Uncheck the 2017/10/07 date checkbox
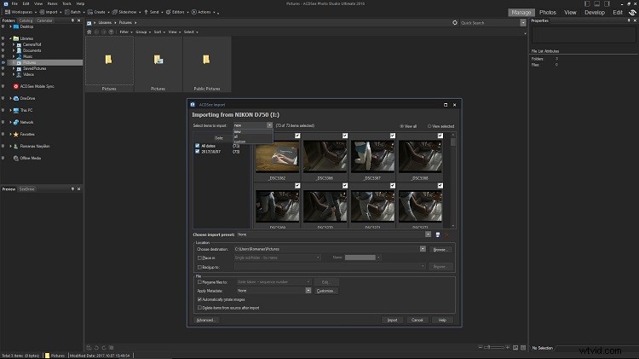Screen dimensions: 639x359 point(198,151)
